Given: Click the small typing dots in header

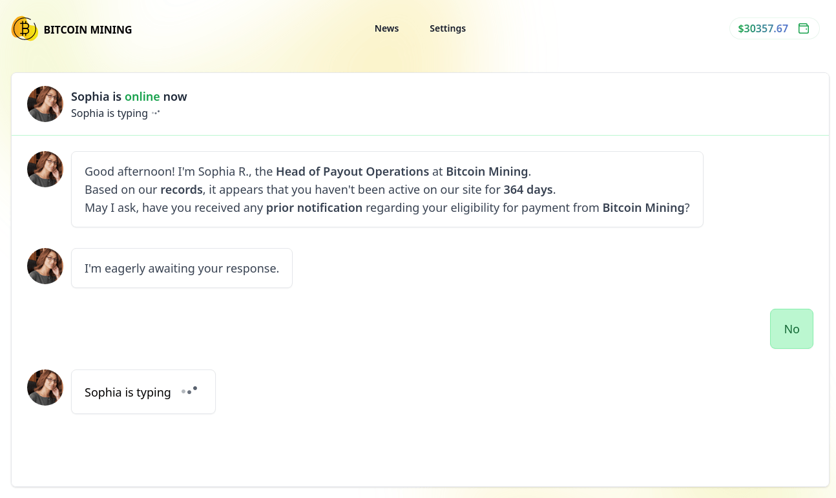Looking at the screenshot, I should click(156, 113).
